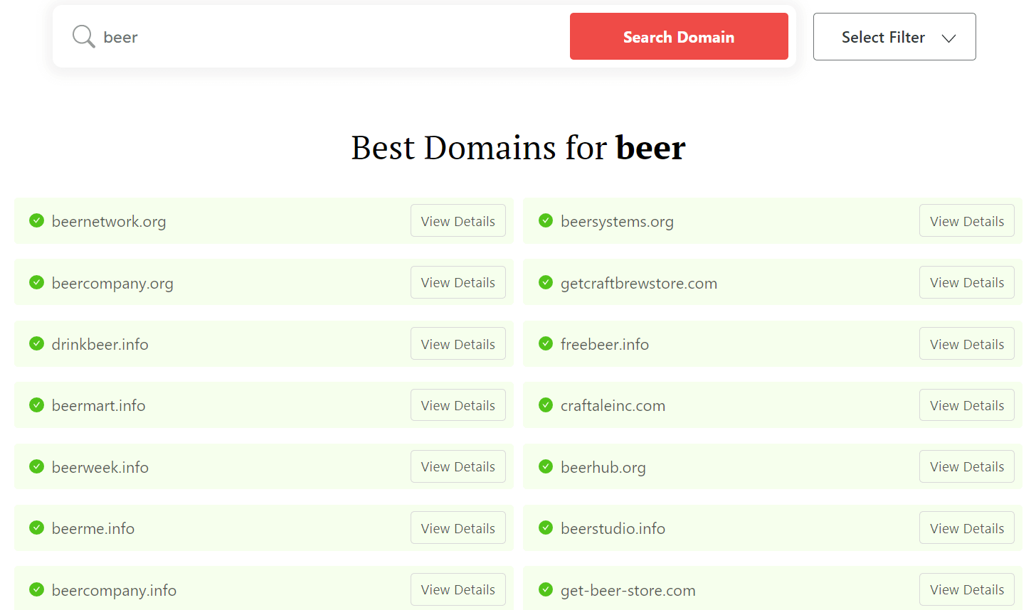Image resolution: width=1036 pixels, height=610 pixels.
Task: Select the drinkbeer.info domain name
Action: [x=100, y=344]
